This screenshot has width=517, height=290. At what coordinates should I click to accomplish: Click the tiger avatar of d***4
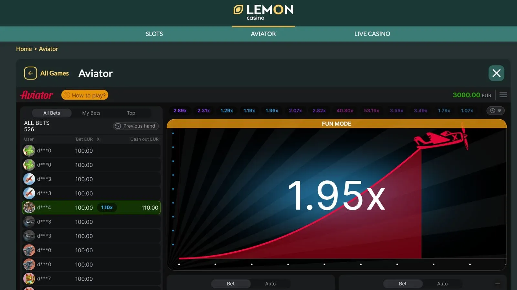29,208
